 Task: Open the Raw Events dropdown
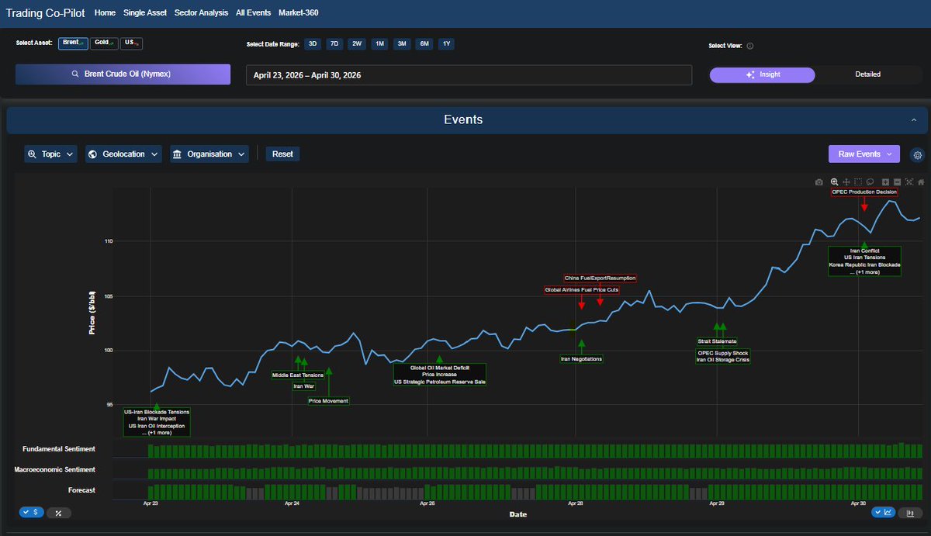[x=864, y=154]
